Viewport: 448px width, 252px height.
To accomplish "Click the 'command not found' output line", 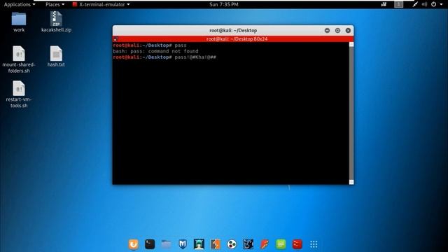I will coord(155,51).
